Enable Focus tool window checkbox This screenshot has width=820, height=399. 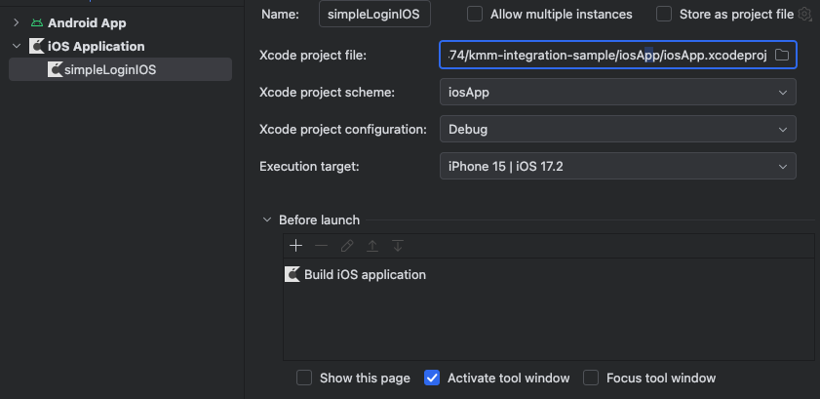click(591, 378)
